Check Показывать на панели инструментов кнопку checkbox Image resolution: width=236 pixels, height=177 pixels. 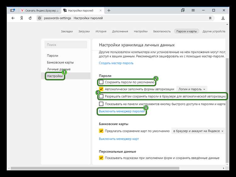click(x=101, y=104)
